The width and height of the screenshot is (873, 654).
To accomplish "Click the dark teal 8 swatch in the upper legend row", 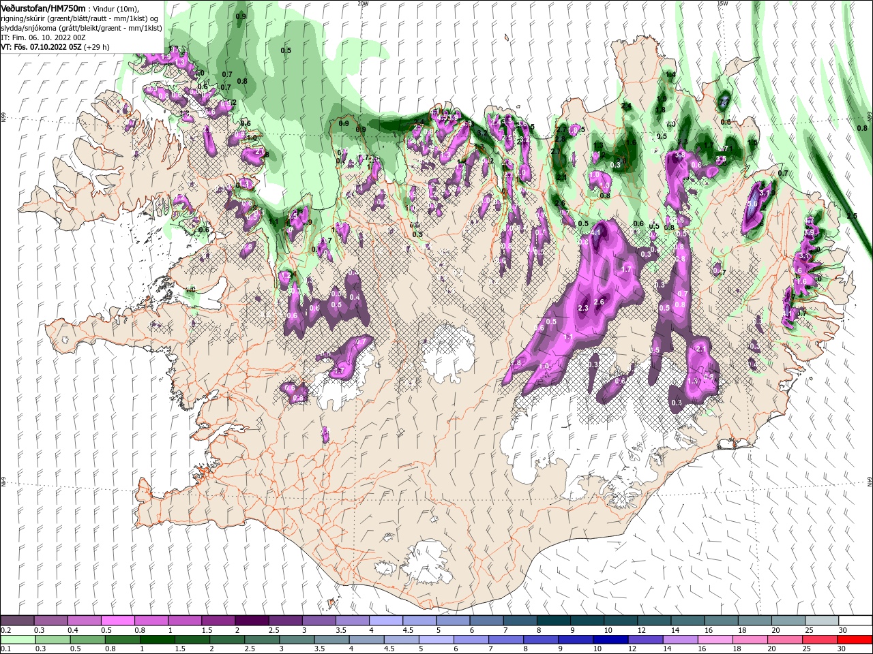I will (x=553, y=621).
